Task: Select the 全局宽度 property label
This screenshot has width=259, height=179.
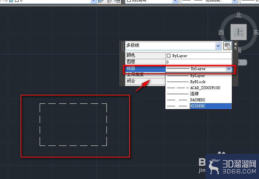Action: (x=145, y=75)
